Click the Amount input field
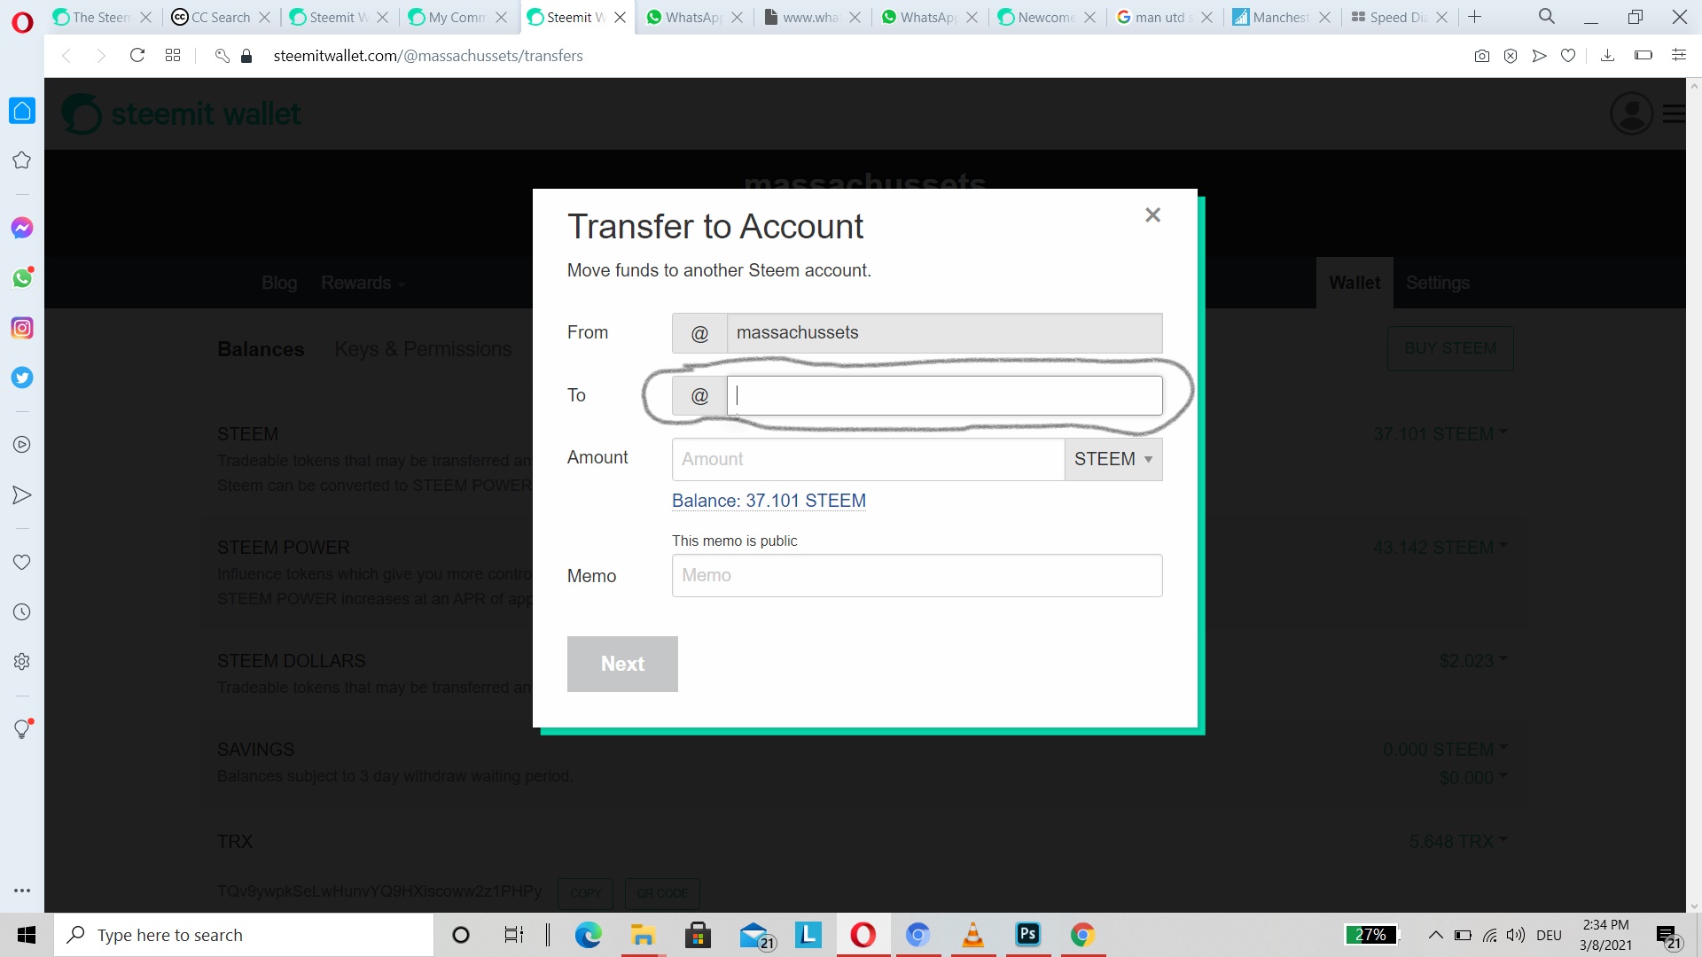Viewport: 1702px width, 957px height. click(868, 459)
